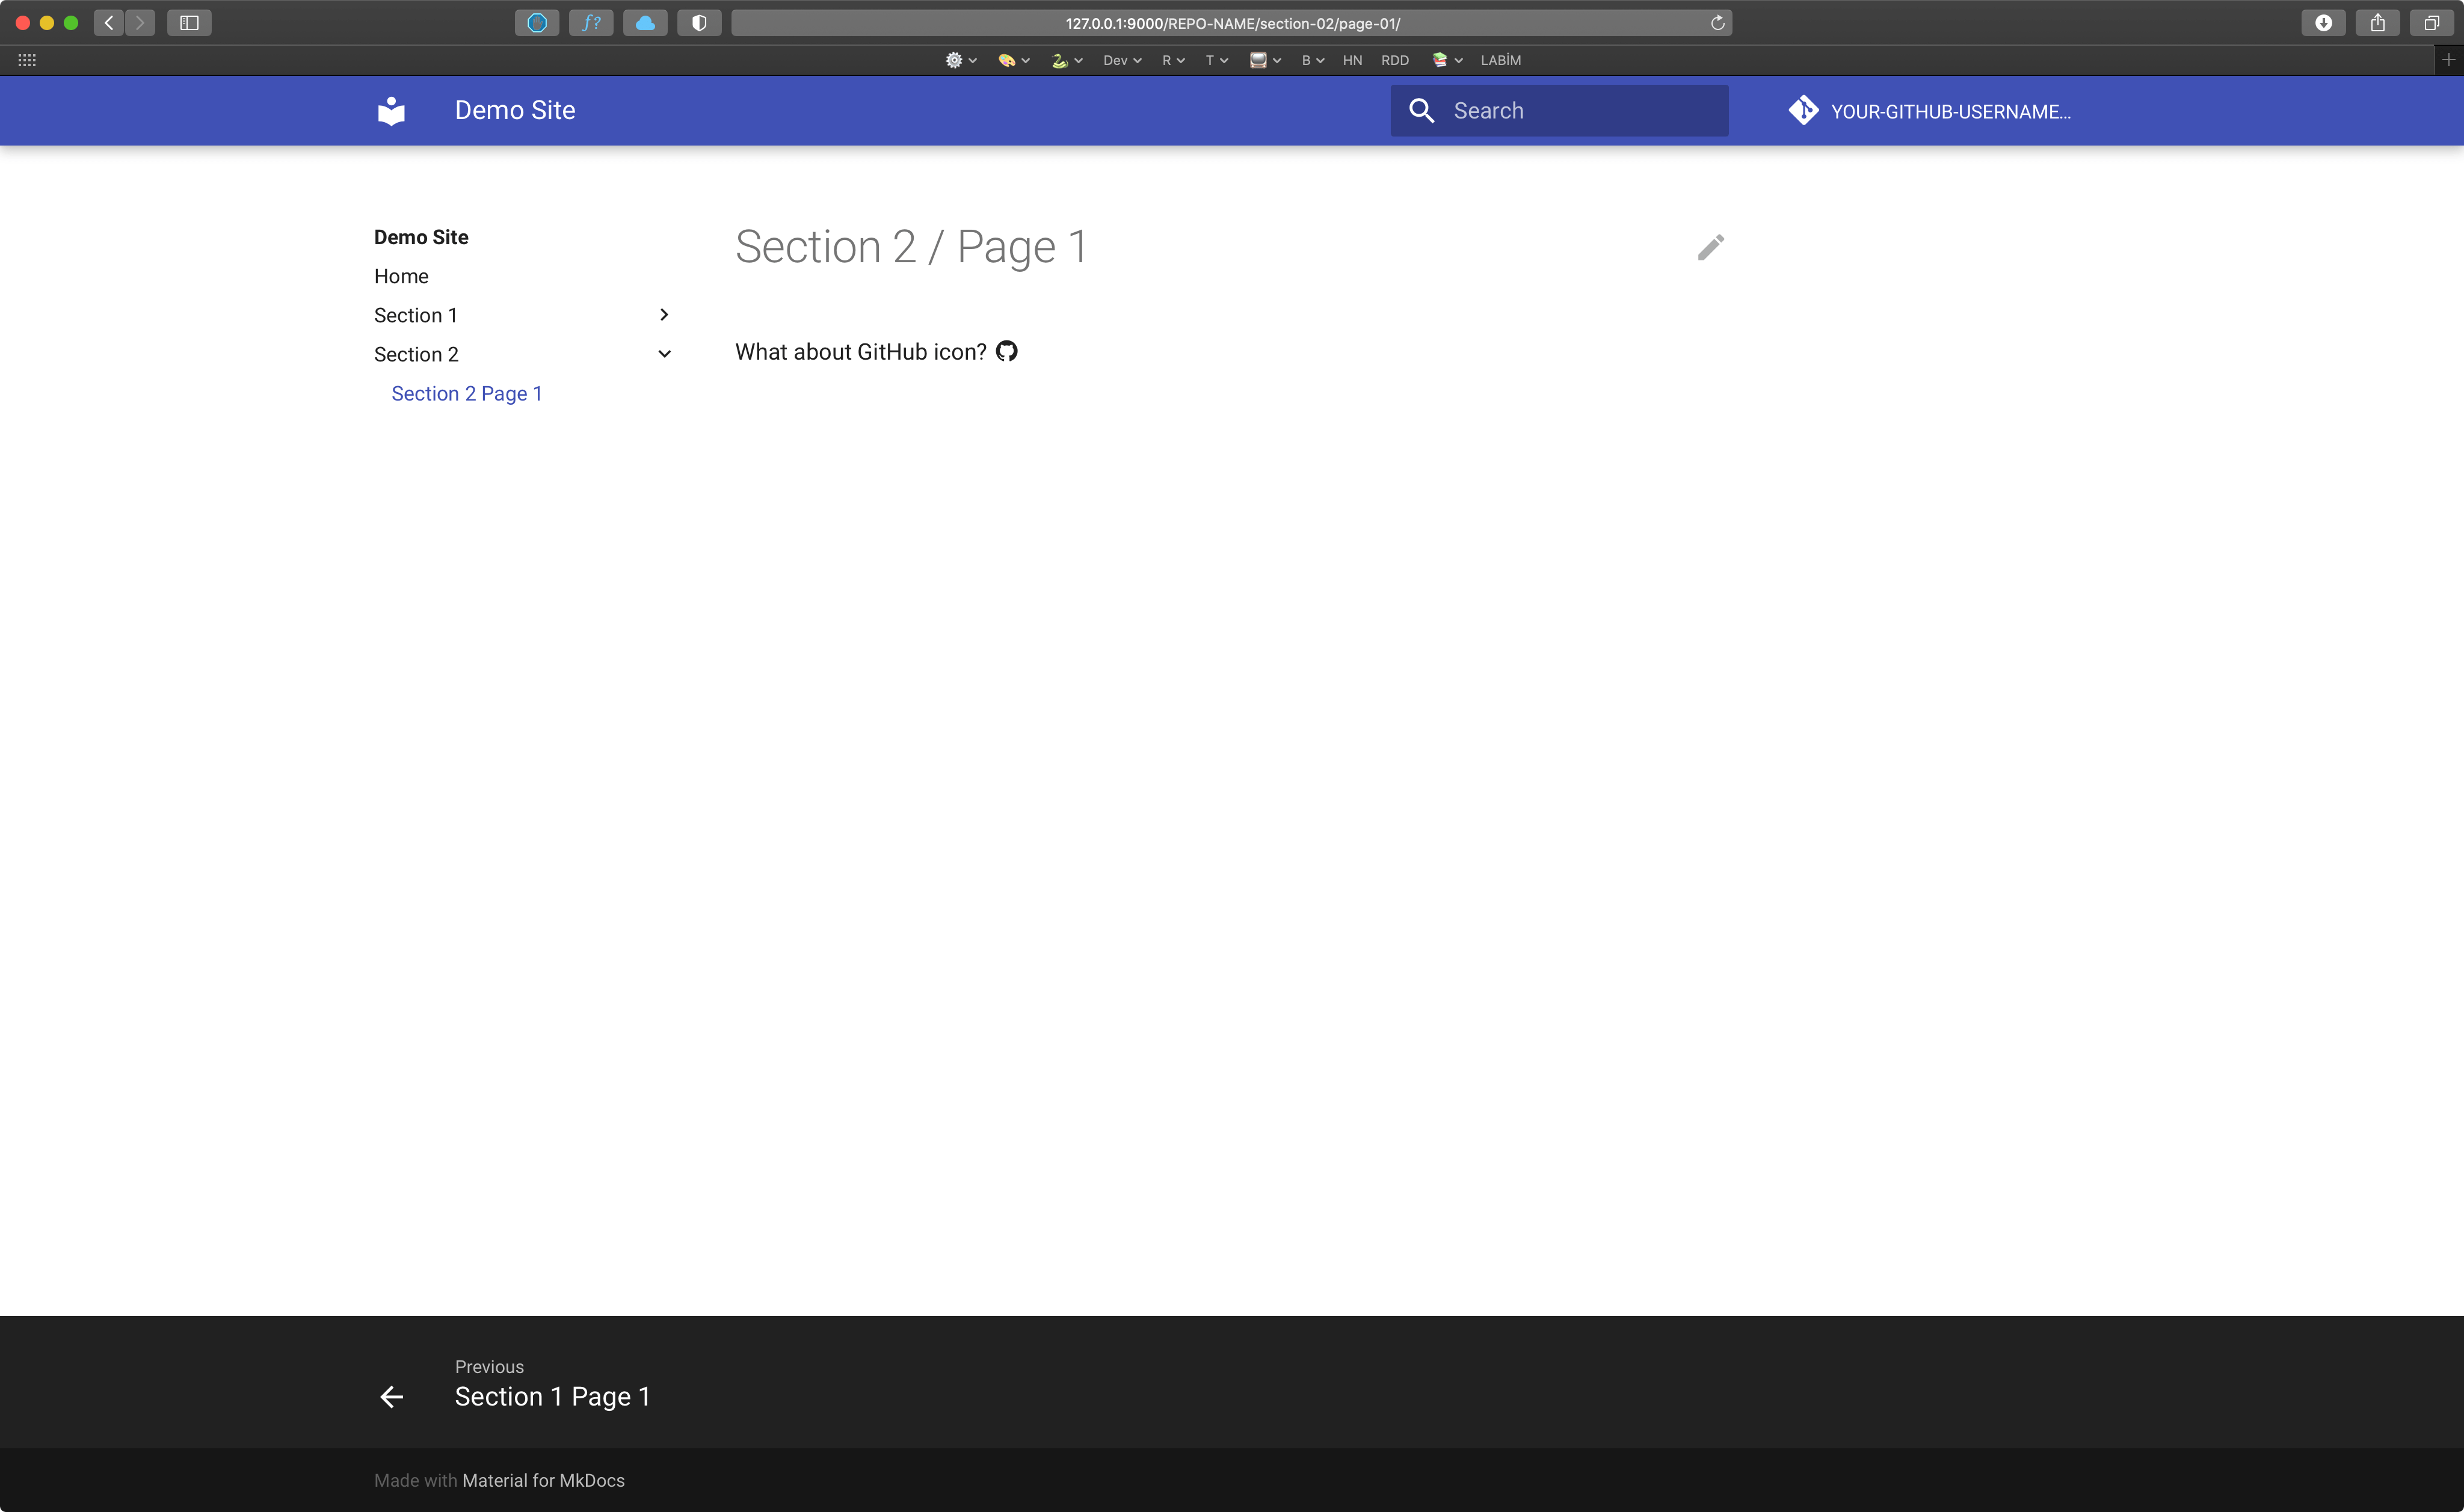Add a new tab with plus button
The width and height of the screenshot is (2464, 1512).
point(2448,60)
